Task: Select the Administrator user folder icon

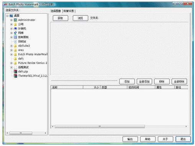Action: (15, 20)
